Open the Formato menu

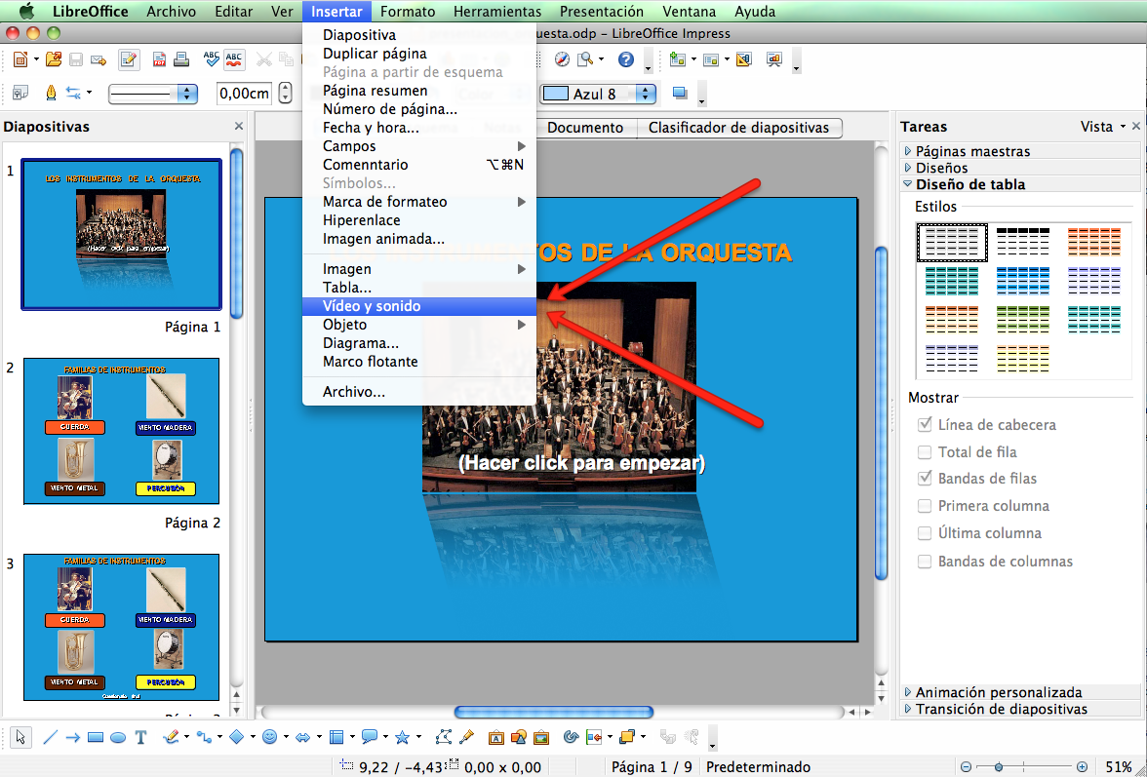pyautogui.click(x=408, y=12)
